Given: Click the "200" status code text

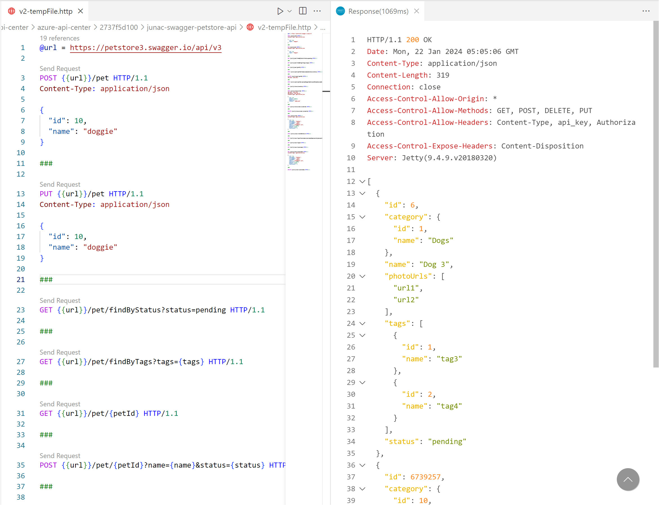Looking at the screenshot, I should coord(412,40).
